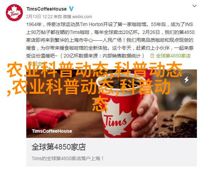Click the post body text about Tim Horton
This screenshot has width=200, height=169.
coord(110,40)
